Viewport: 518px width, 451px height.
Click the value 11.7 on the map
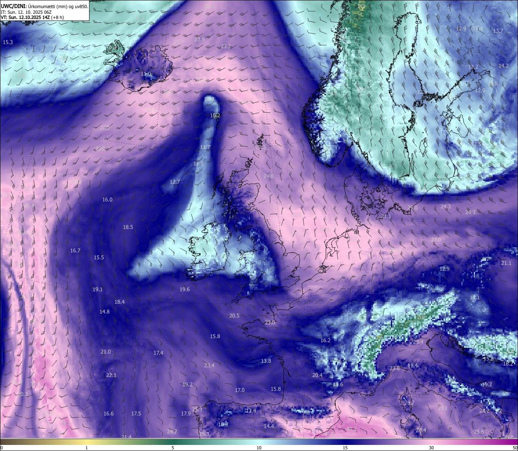pos(205,147)
